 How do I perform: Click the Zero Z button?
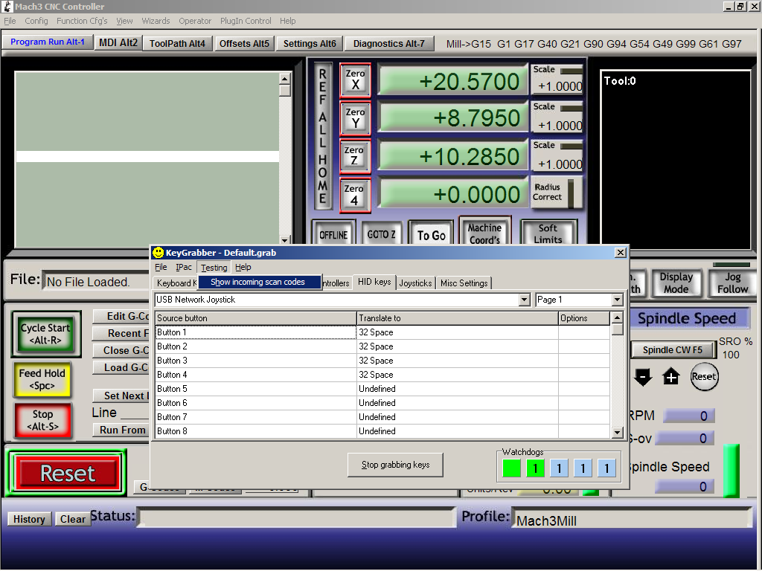pyautogui.click(x=355, y=157)
